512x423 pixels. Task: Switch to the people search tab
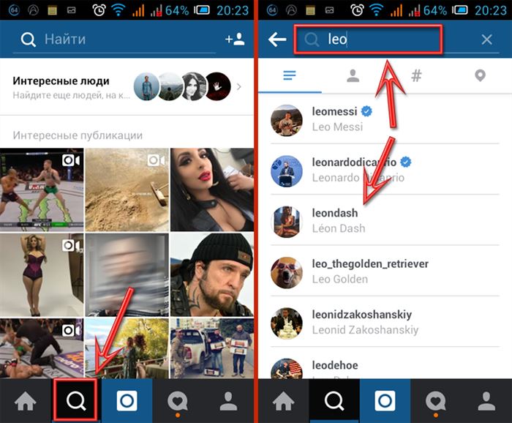[x=353, y=76]
